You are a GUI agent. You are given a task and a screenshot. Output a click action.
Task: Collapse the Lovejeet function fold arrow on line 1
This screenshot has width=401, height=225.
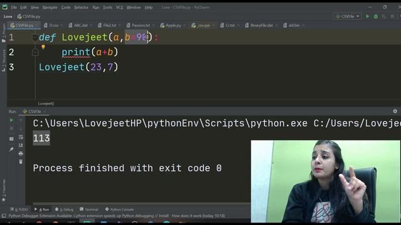(x=35, y=37)
